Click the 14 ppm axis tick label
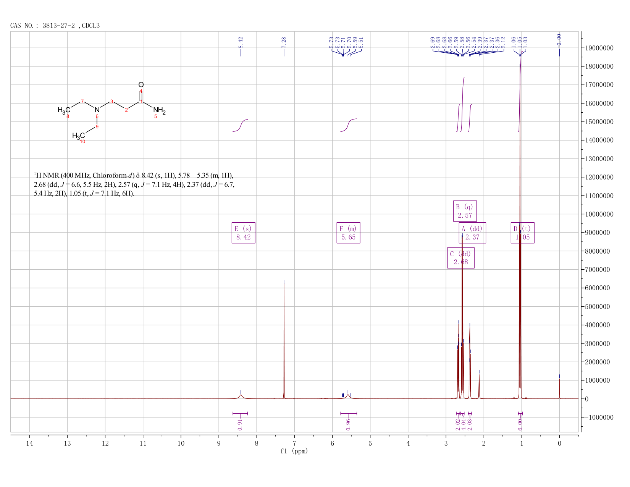 point(29,443)
